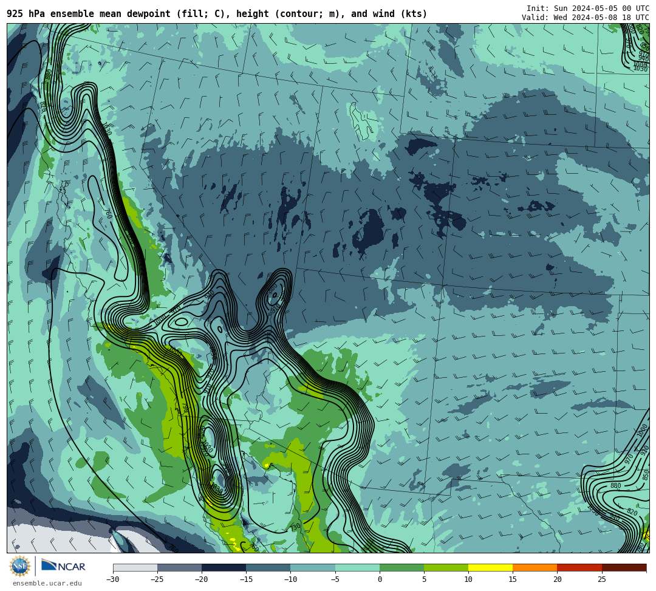Click the NSF logo
Image resolution: width=656 pixels, height=591 pixels.
tap(20, 567)
